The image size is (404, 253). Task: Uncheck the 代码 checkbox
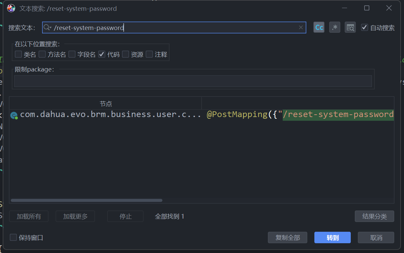click(x=102, y=54)
